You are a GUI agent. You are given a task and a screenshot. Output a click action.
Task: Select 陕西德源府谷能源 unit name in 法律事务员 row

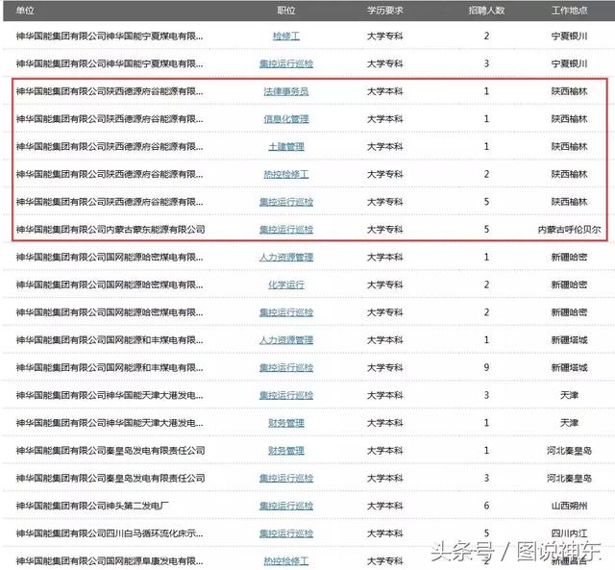(x=110, y=91)
